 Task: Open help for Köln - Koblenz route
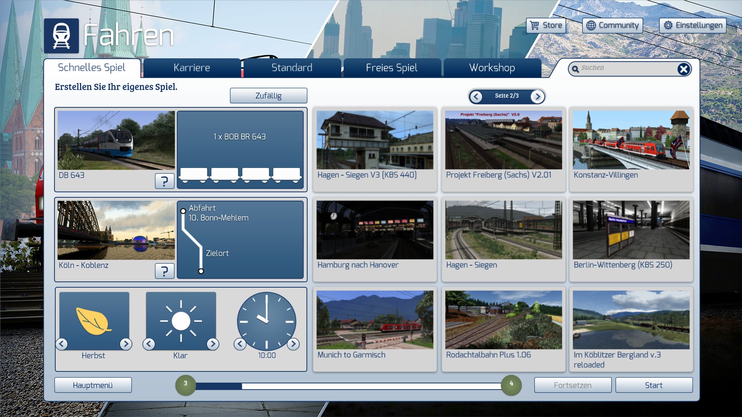click(164, 271)
